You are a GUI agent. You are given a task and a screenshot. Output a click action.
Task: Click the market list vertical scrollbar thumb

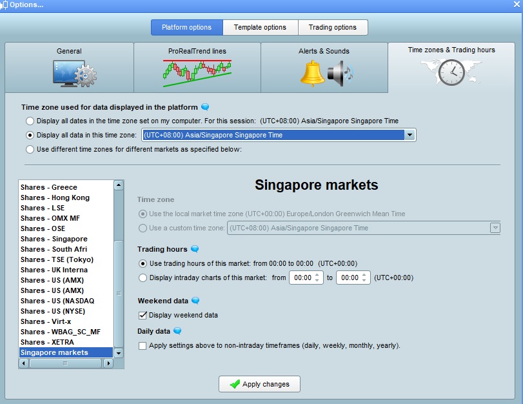click(x=119, y=294)
